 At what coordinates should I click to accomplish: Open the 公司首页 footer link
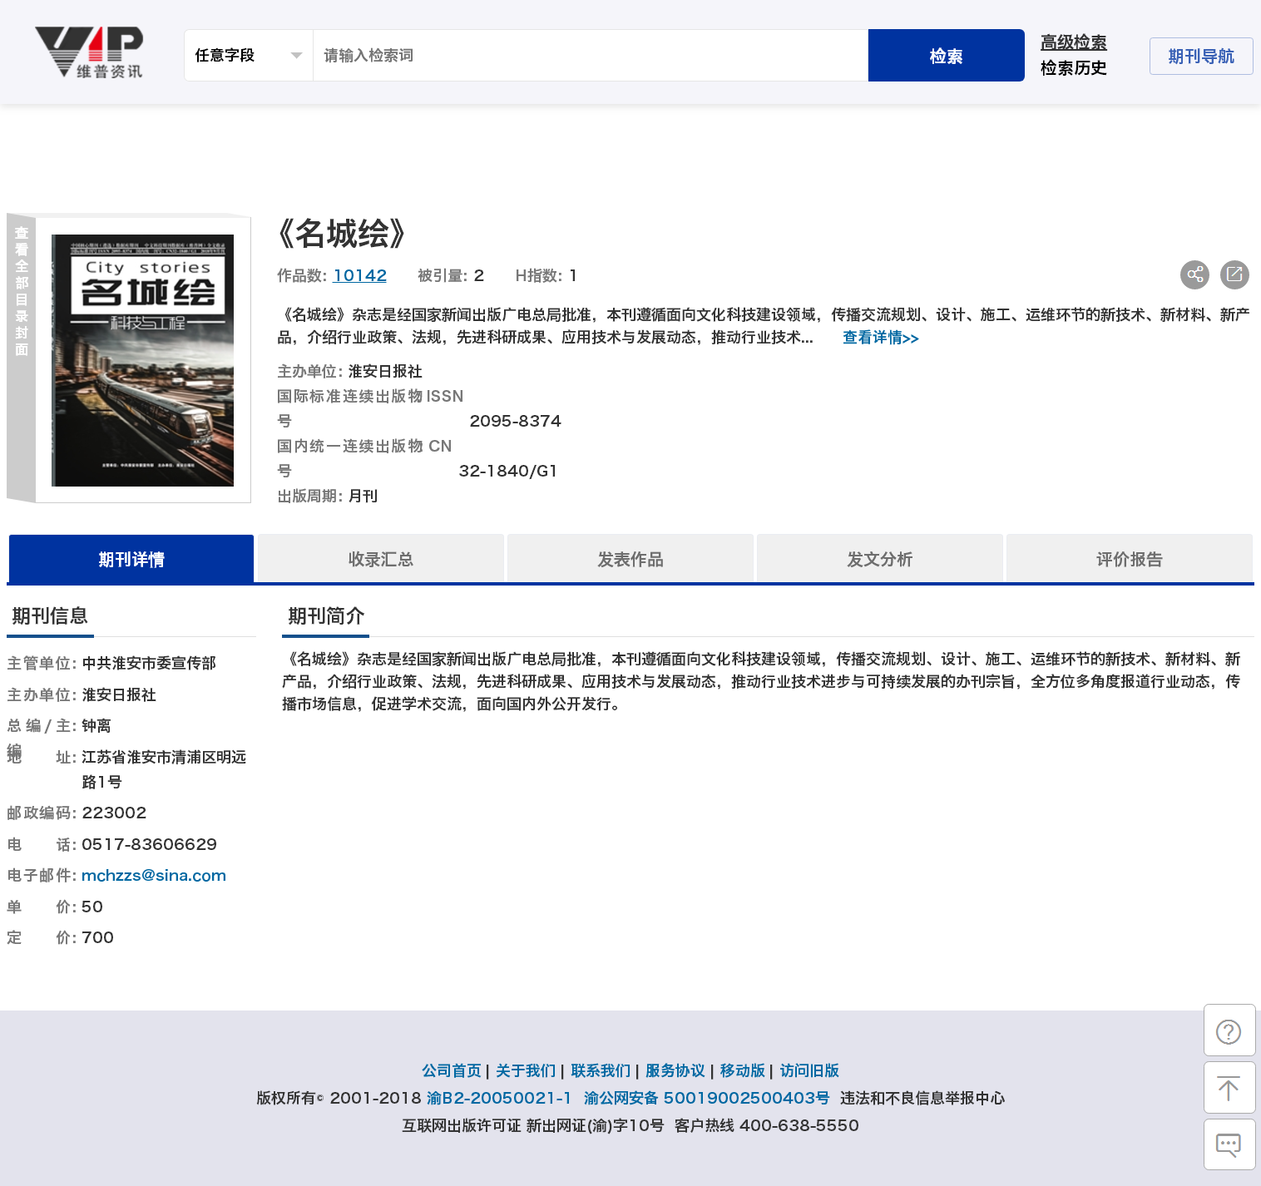[x=452, y=1070]
